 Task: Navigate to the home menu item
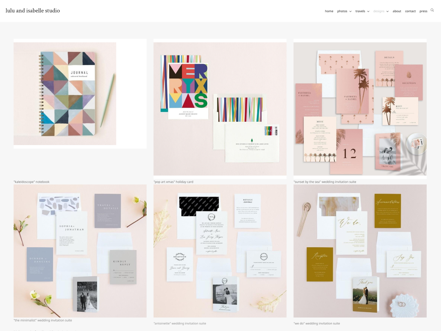click(329, 11)
